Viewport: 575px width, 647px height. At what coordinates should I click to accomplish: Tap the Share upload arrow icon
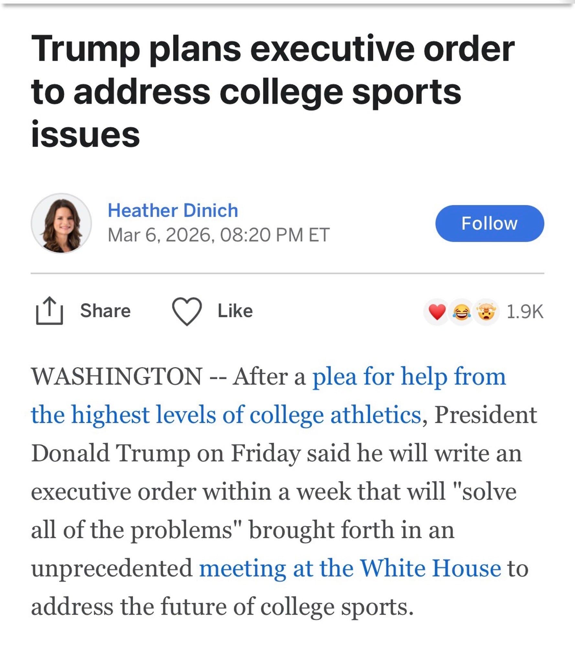[49, 311]
